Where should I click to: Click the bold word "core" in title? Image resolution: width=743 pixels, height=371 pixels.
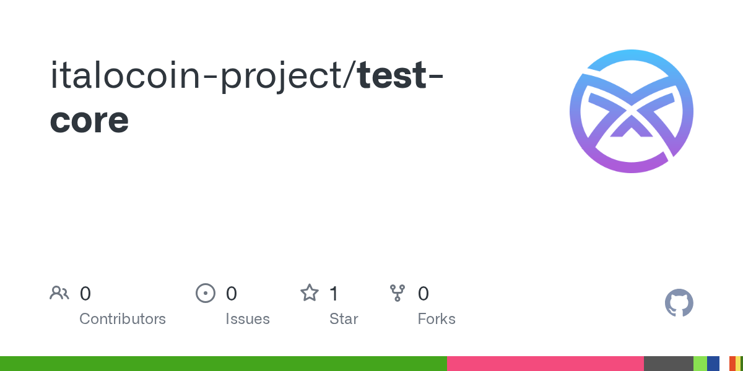(x=89, y=120)
